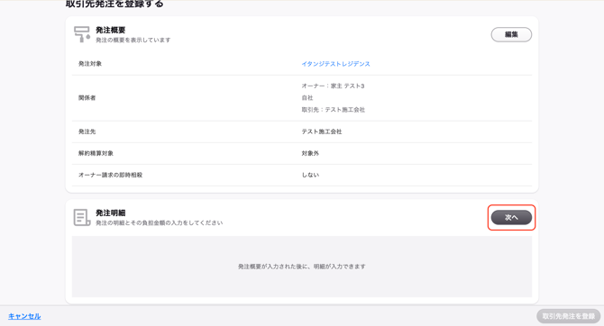Click the 発注の明細とその負担金額 subtitle

coord(159,222)
